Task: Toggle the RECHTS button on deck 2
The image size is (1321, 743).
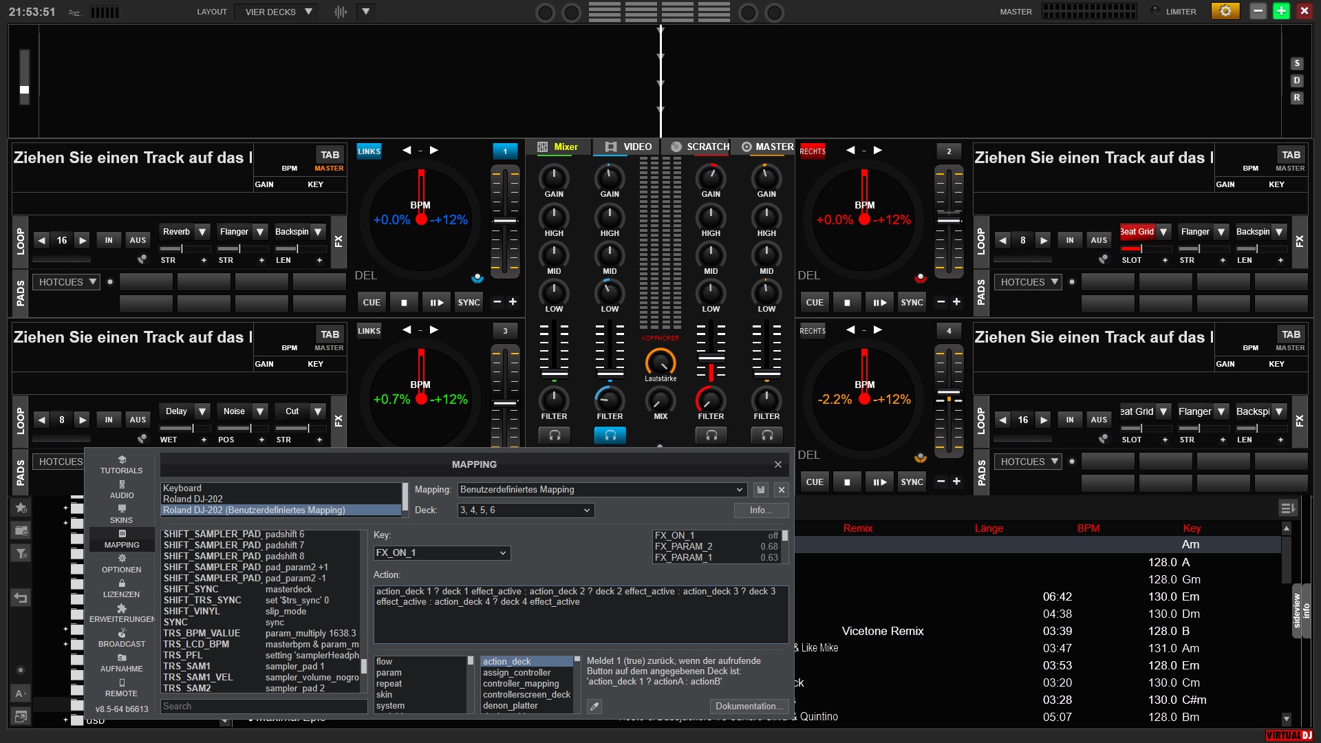Action: (813, 151)
